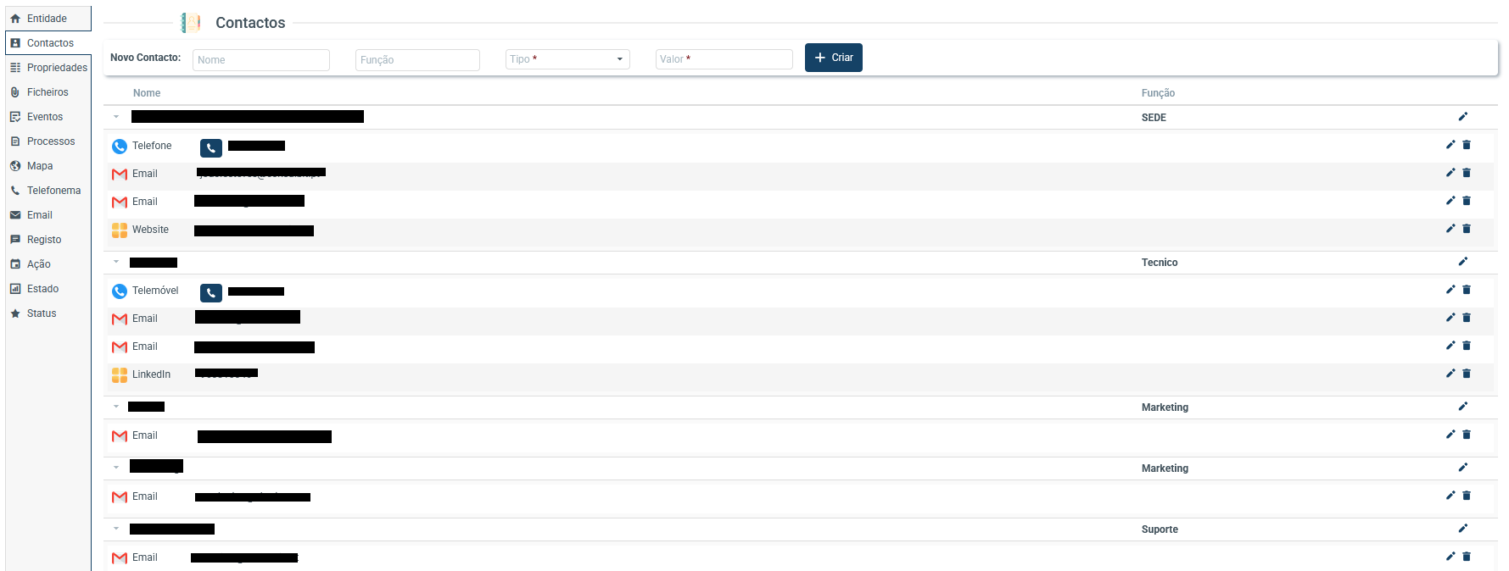Click the Função input field

click(417, 59)
